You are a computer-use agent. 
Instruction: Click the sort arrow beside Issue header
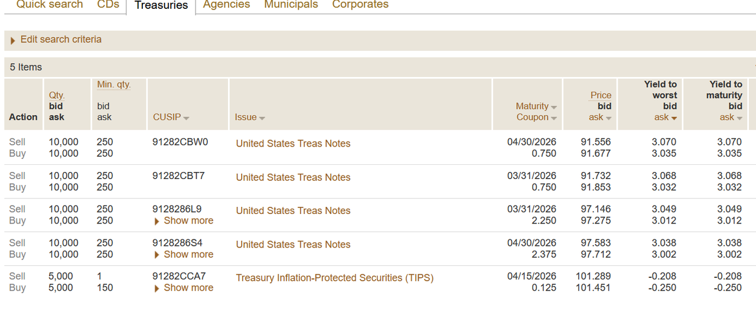(x=262, y=118)
